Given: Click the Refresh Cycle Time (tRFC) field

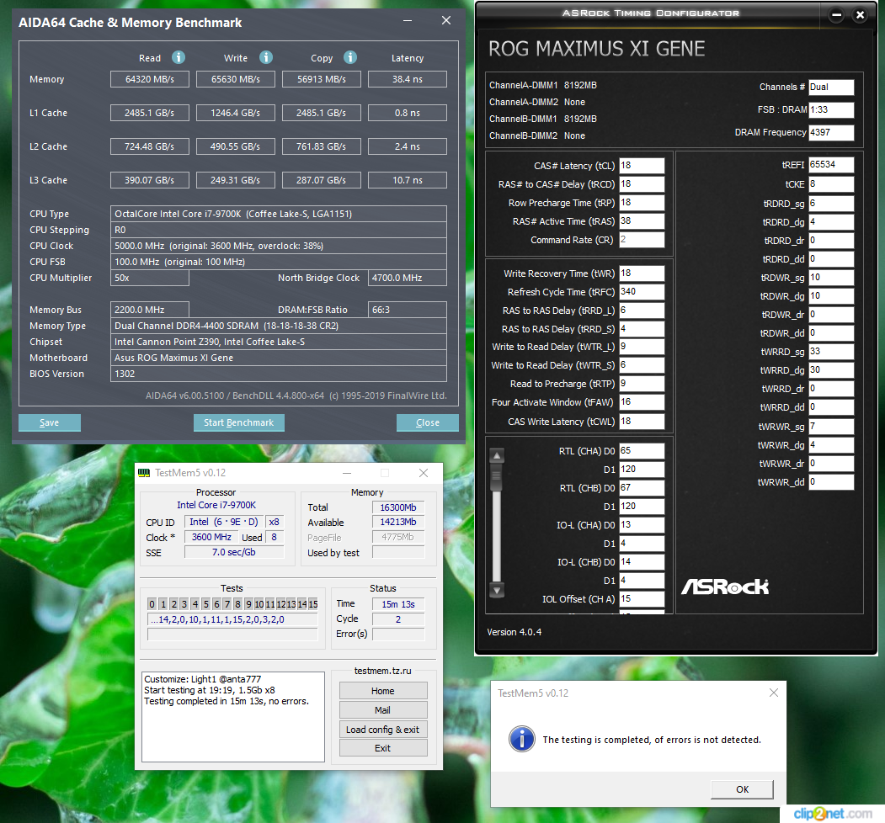Looking at the screenshot, I should pos(642,292).
